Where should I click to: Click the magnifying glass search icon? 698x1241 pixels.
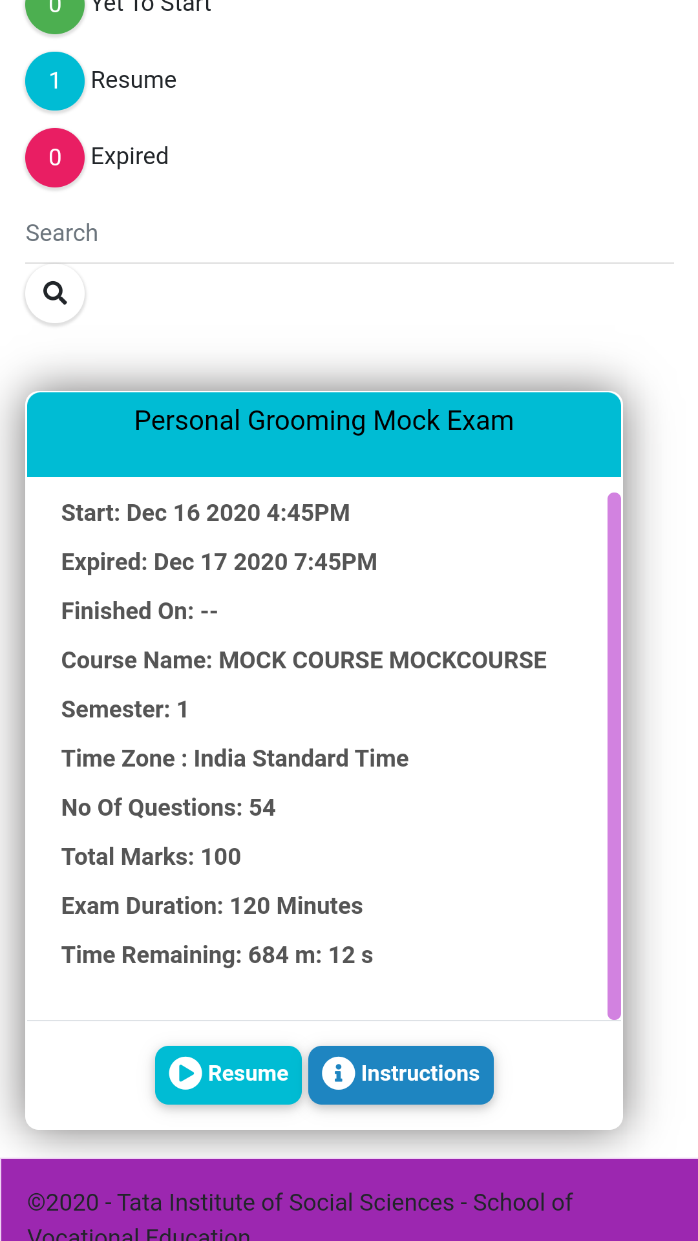click(55, 293)
